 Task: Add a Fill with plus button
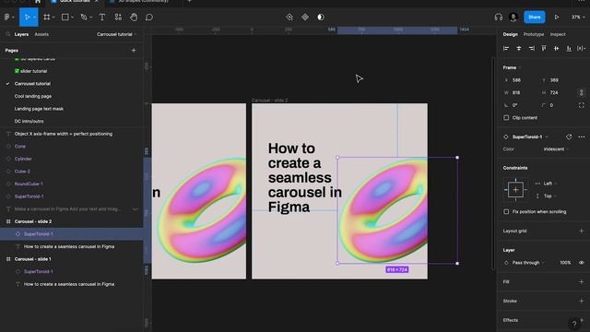[582, 281]
